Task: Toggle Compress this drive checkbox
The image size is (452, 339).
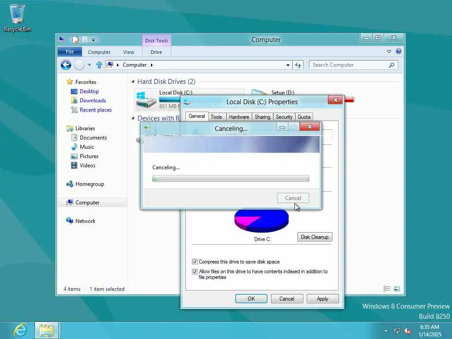Action: pyautogui.click(x=195, y=262)
